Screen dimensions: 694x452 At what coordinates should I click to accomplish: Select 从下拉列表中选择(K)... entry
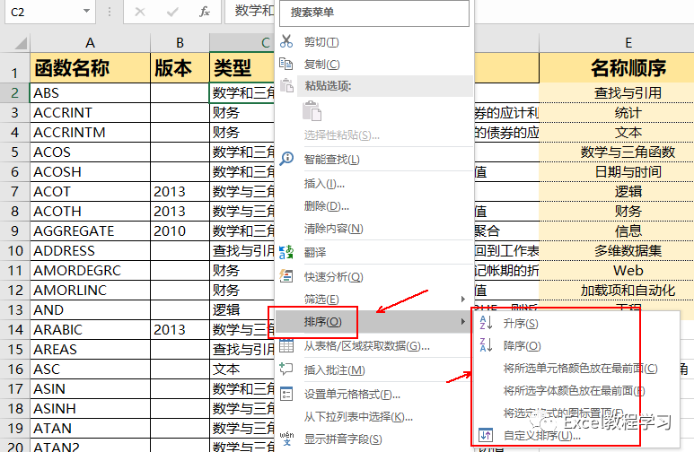[x=358, y=417]
